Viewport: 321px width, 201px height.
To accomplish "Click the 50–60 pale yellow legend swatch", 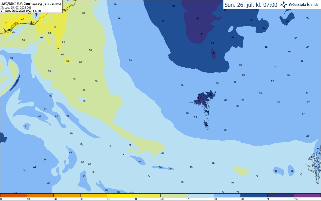I will tap(147, 195).
